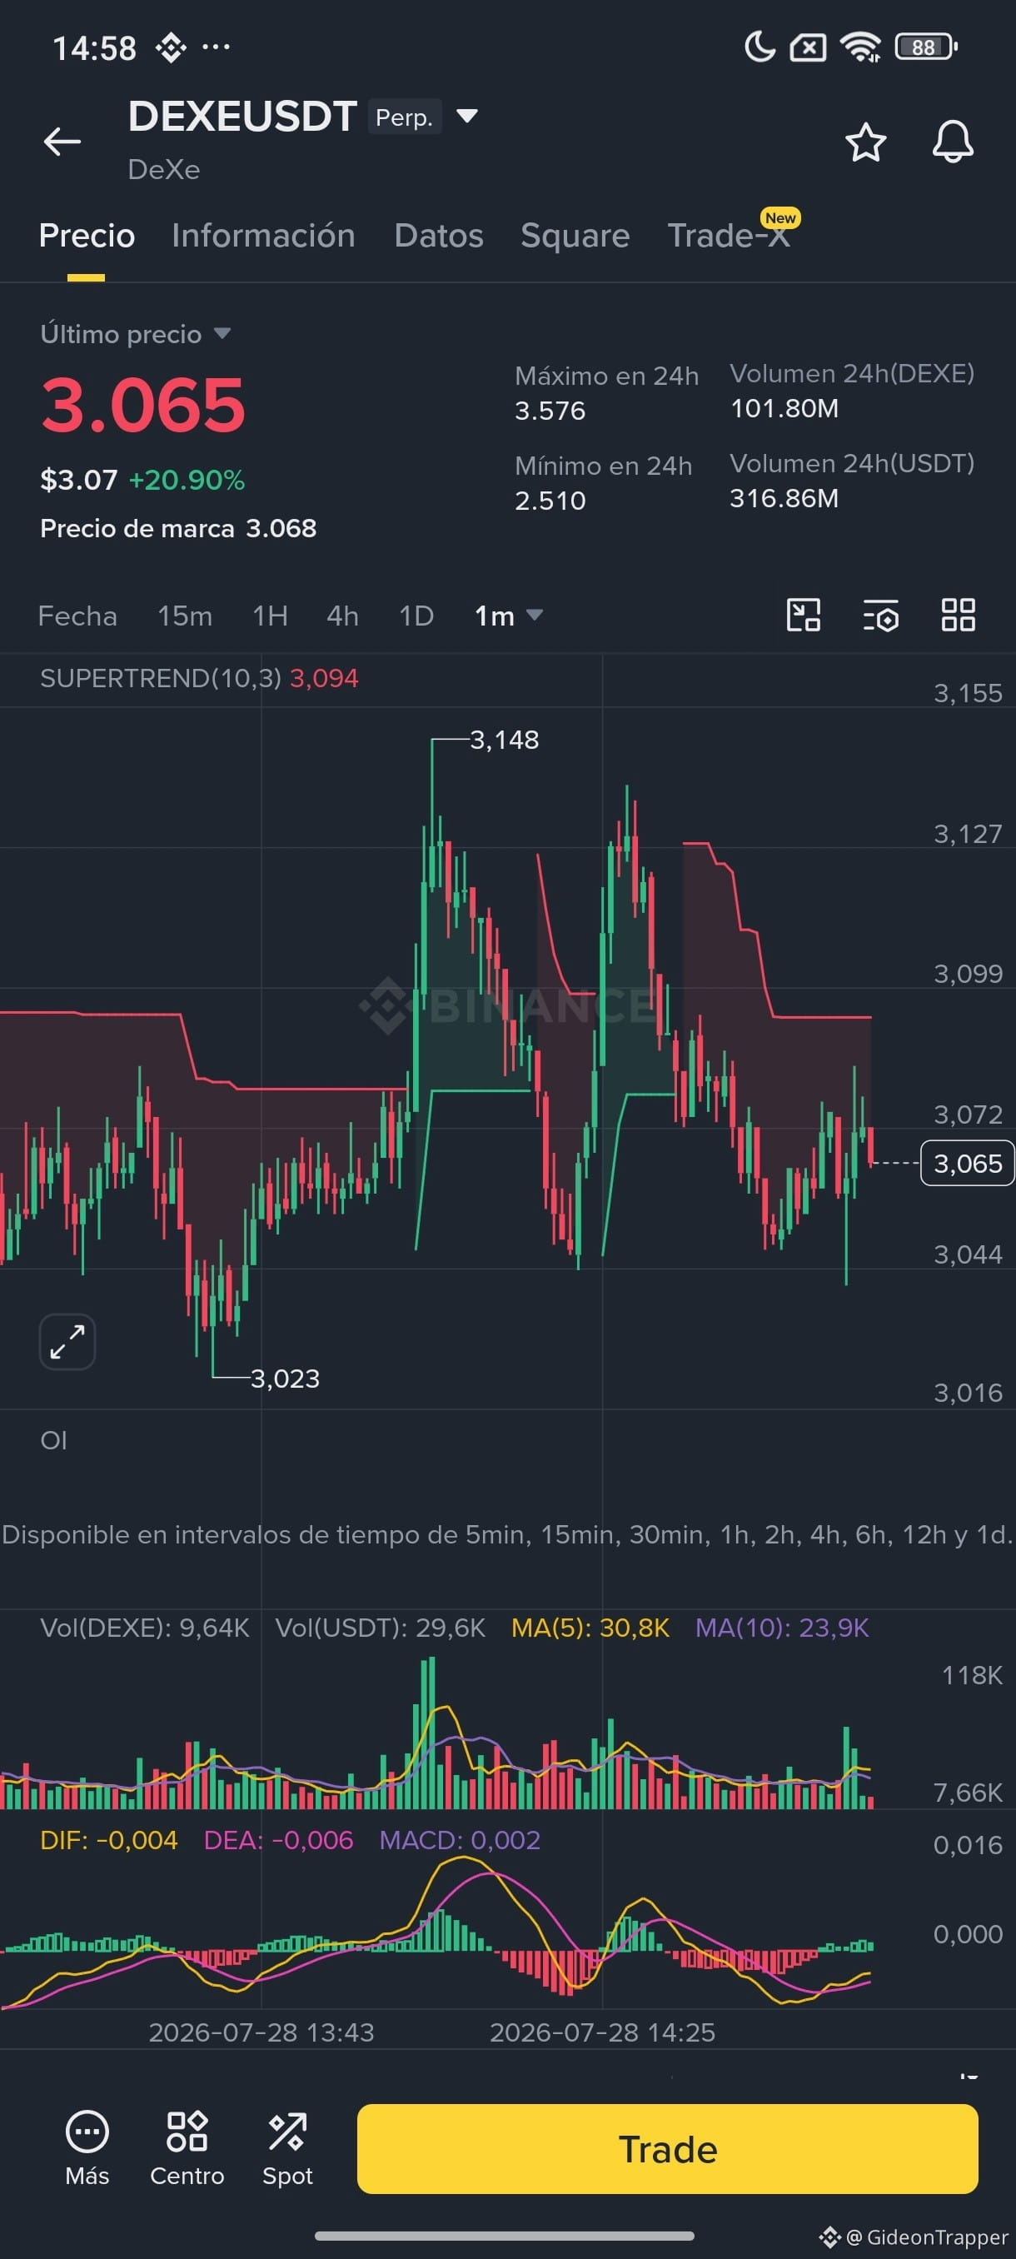Image resolution: width=1016 pixels, height=2259 pixels.
Task: Switch to Spot trading icon
Action: coord(287,2148)
